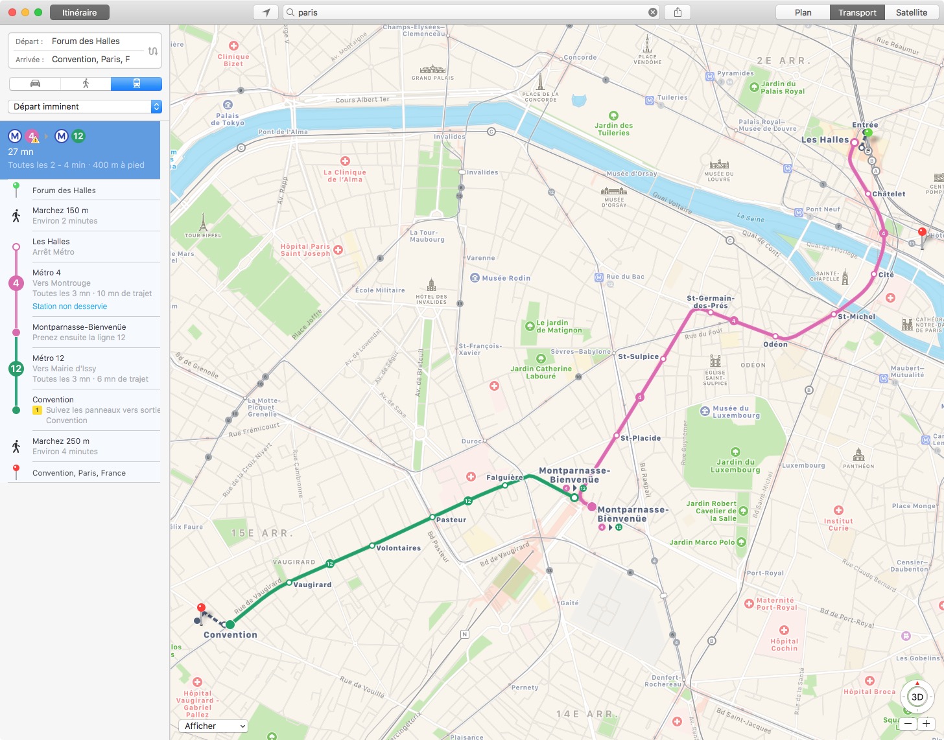944x740 pixels.
Task: Click the Rue du Bac metro icon
Action: 599,277
